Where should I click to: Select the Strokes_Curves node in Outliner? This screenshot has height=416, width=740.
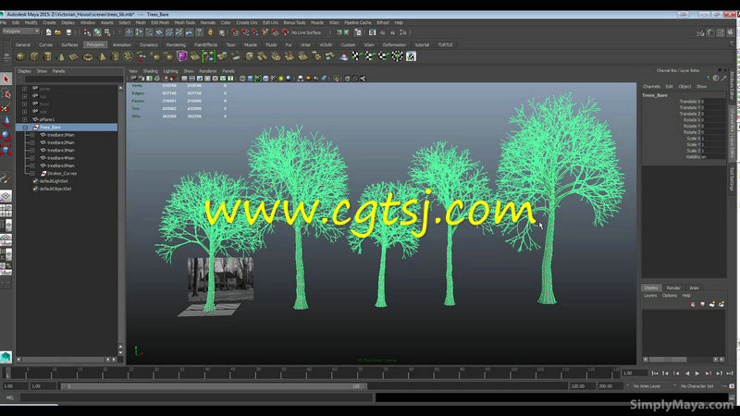[60, 173]
